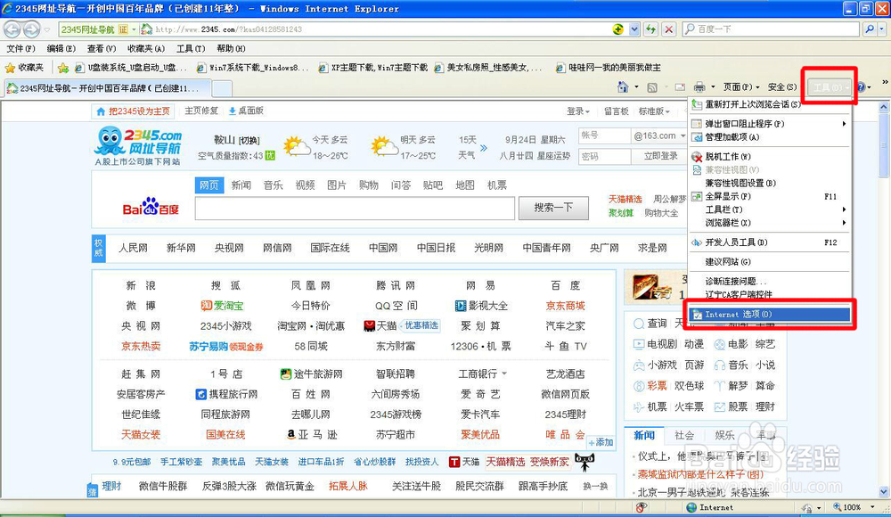This screenshot has width=891, height=517.
Task: Expand the 登录 dropdown on page
Action: click(578, 111)
